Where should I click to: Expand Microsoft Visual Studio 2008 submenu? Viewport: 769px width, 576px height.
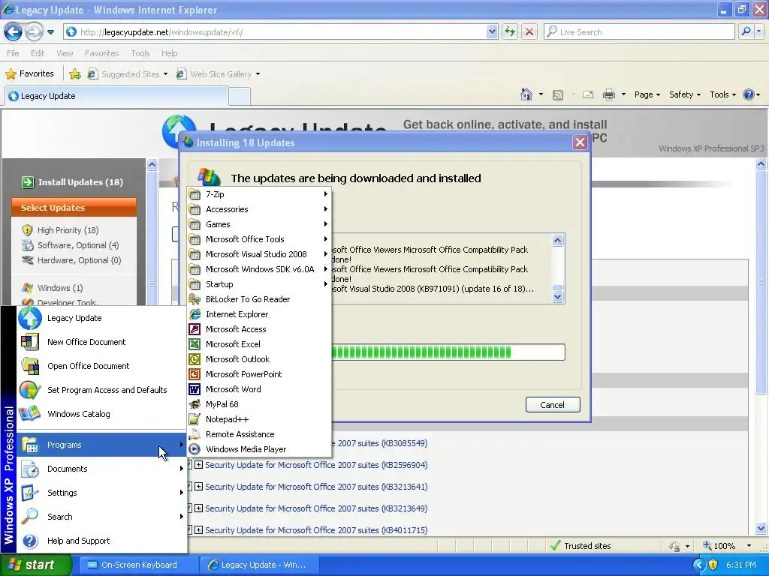pos(259,254)
